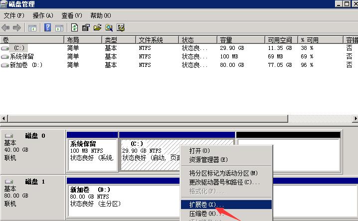Sort by the 文件系统 column header
Viewport: 358px width, 221px height.
pyautogui.click(x=157, y=40)
